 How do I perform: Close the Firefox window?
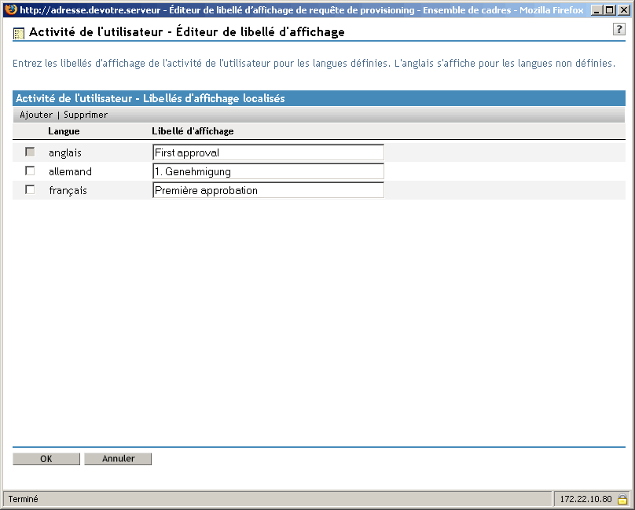pyautogui.click(x=625, y=9)
